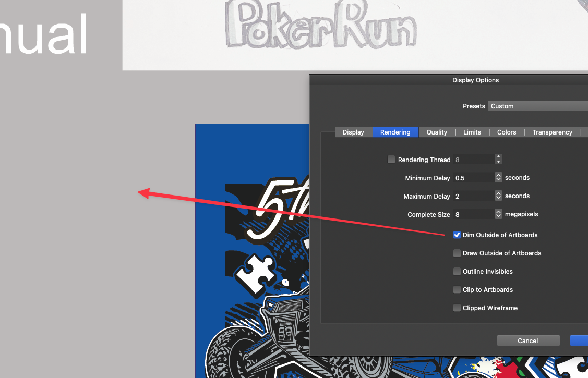Image resolution: width=588 pixels, height=378 pixels.
Task: Open the Presets dropdown showing Custom
Action: [x=537, y=106]
